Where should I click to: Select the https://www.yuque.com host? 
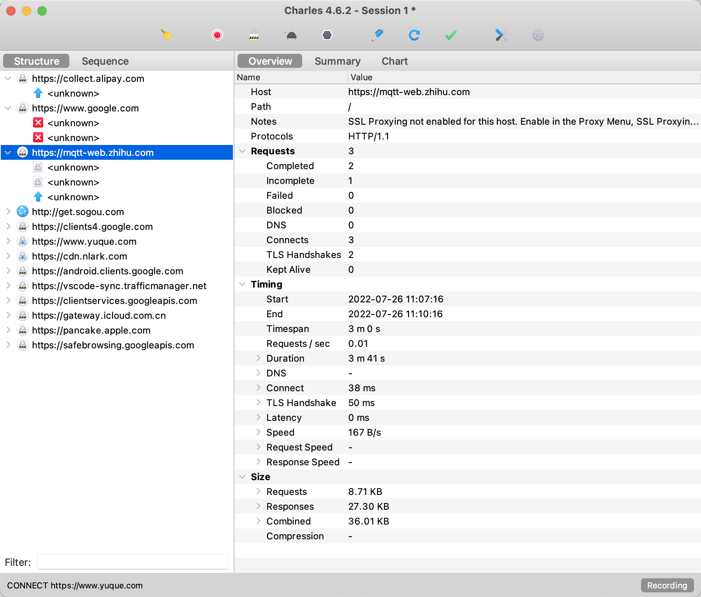(x=84, y=242)
